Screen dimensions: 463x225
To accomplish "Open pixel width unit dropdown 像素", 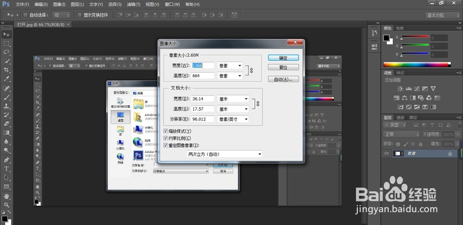I will click(230, 66).
